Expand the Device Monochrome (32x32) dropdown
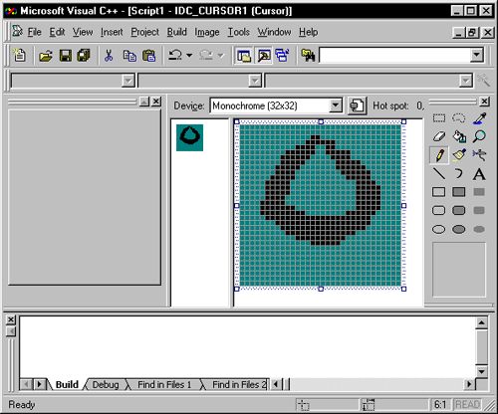This screenshot has width=498, height=414. tap(336, 105)
